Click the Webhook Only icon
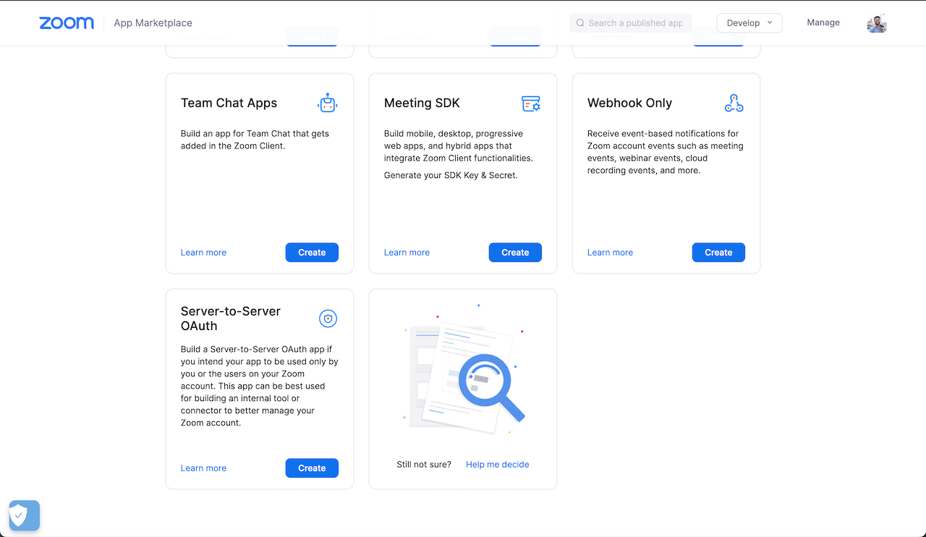This screenshot has height=537, width=926. tap(734, 103)
